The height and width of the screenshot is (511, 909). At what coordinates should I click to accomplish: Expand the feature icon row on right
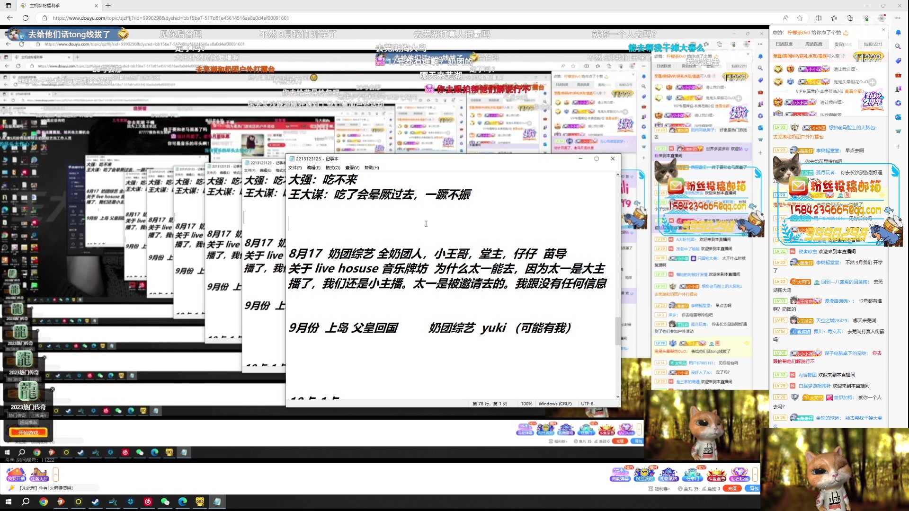[755, 474]
